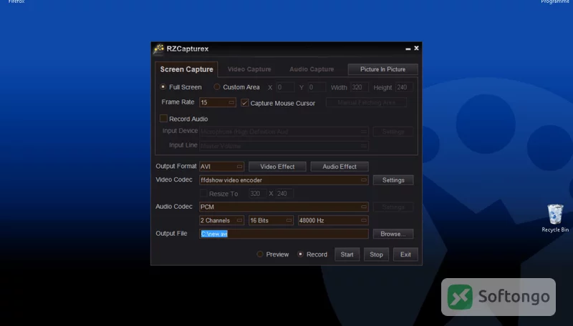Expand the Audio Codec PCM dropdown
The height and width of the screenshot is (326, 573).
point(284,207)
